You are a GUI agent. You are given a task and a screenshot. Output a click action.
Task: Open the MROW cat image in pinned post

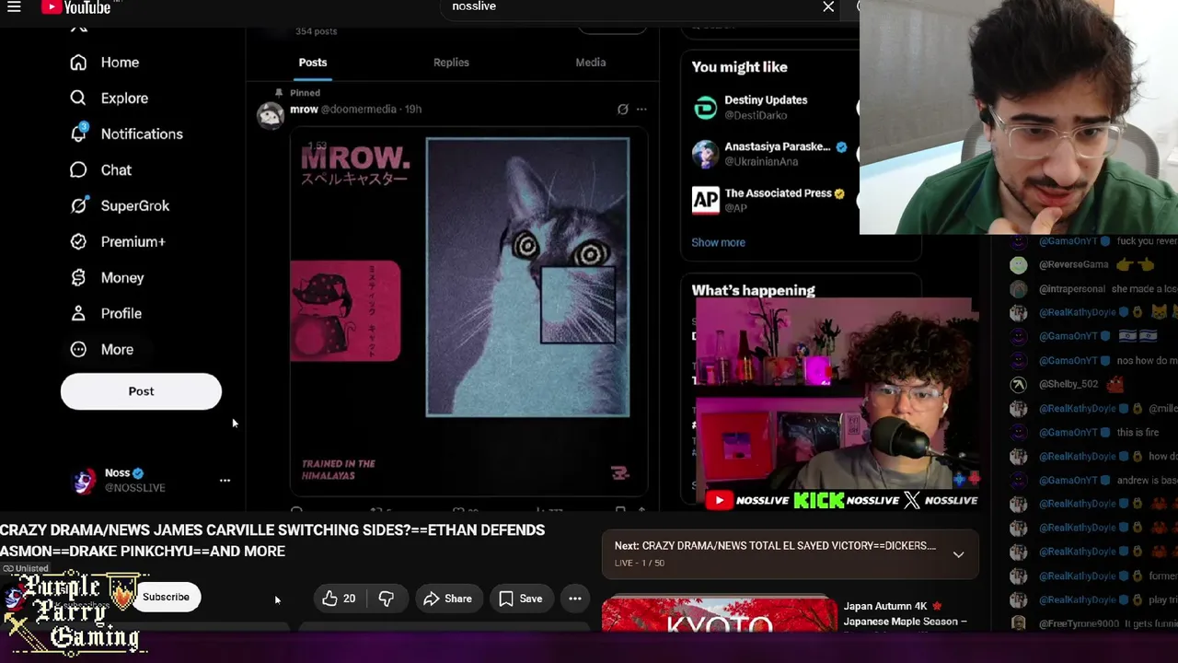coord(468,311)
